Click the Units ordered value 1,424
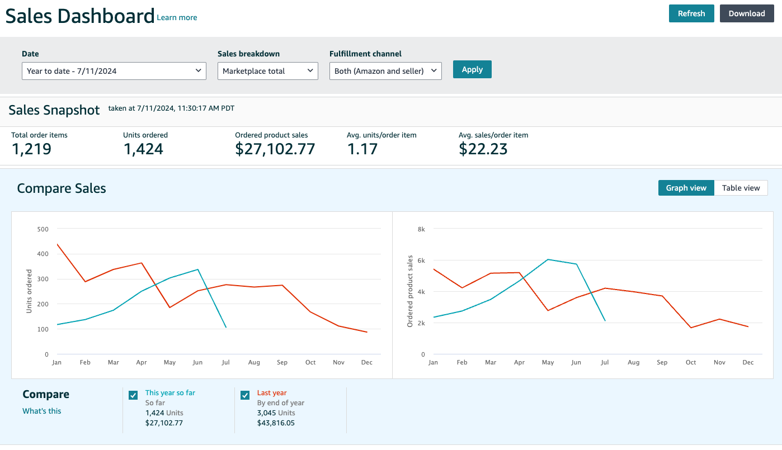This screenshot has height=450, width=782. [143, 149]
